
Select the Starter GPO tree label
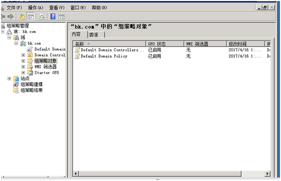pos(47,72)
